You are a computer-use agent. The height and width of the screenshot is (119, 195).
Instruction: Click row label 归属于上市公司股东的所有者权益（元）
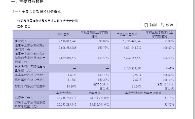pyautogui.click(x=30, y=105)
